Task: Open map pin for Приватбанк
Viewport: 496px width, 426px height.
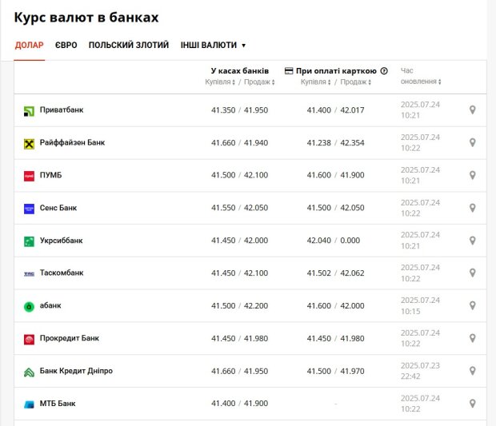Action: point(472,110)
